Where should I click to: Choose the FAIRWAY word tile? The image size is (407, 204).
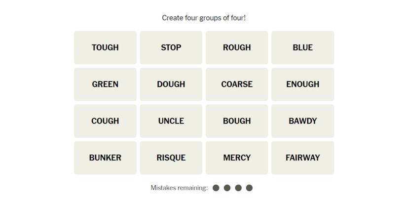302,158
